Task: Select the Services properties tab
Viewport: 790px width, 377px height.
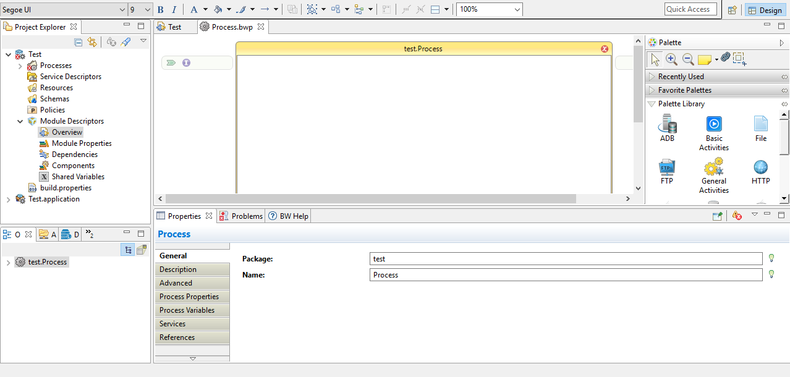Action: pos(192,324)
